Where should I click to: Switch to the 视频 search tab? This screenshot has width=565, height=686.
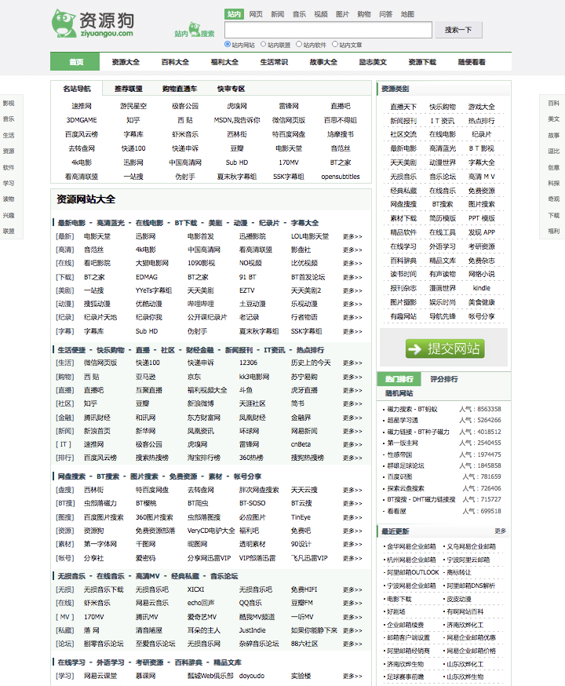[x=320, y=14]
